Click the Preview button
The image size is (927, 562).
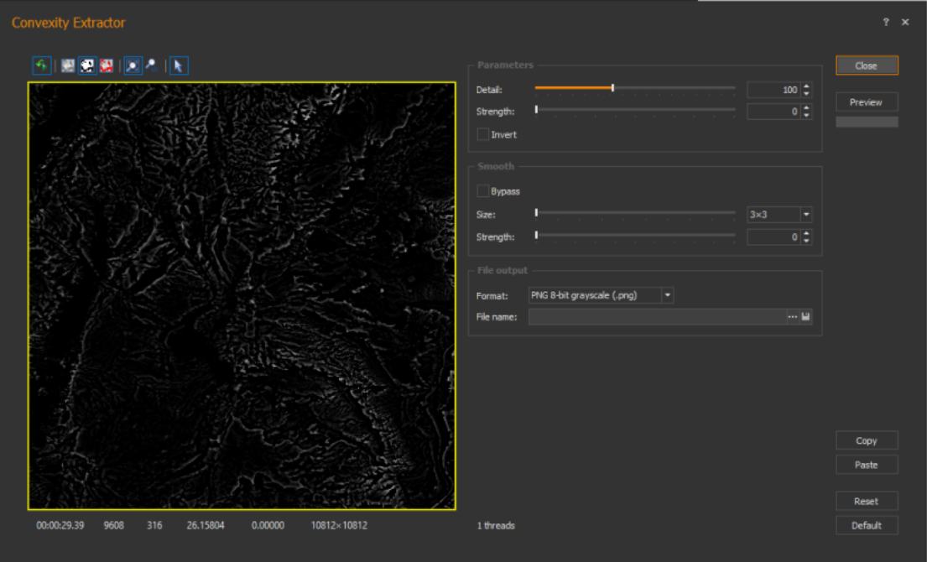tap(866, 102)
